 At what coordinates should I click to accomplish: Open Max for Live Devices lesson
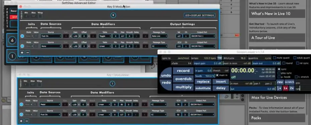pyautogui.click(x=277, y=98)
